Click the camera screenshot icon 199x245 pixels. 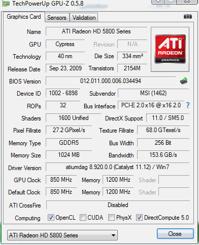[188, 17]
